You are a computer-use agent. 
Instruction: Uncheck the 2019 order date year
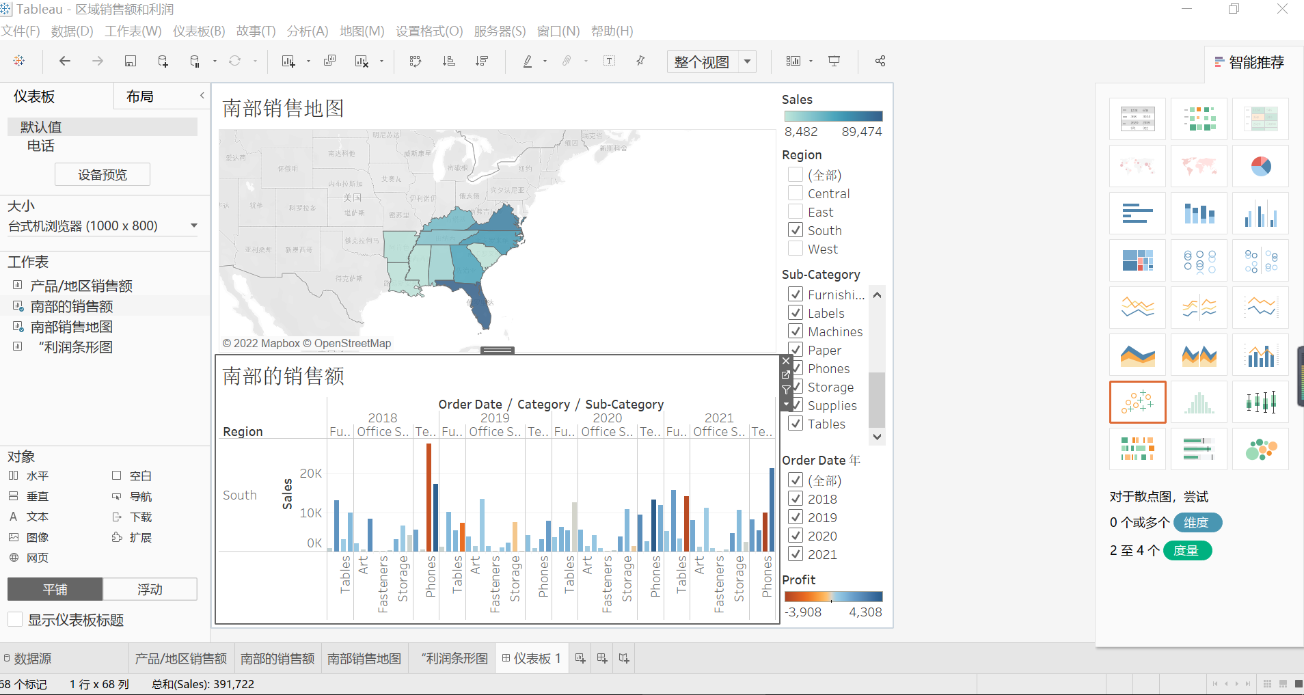(796, 517)
